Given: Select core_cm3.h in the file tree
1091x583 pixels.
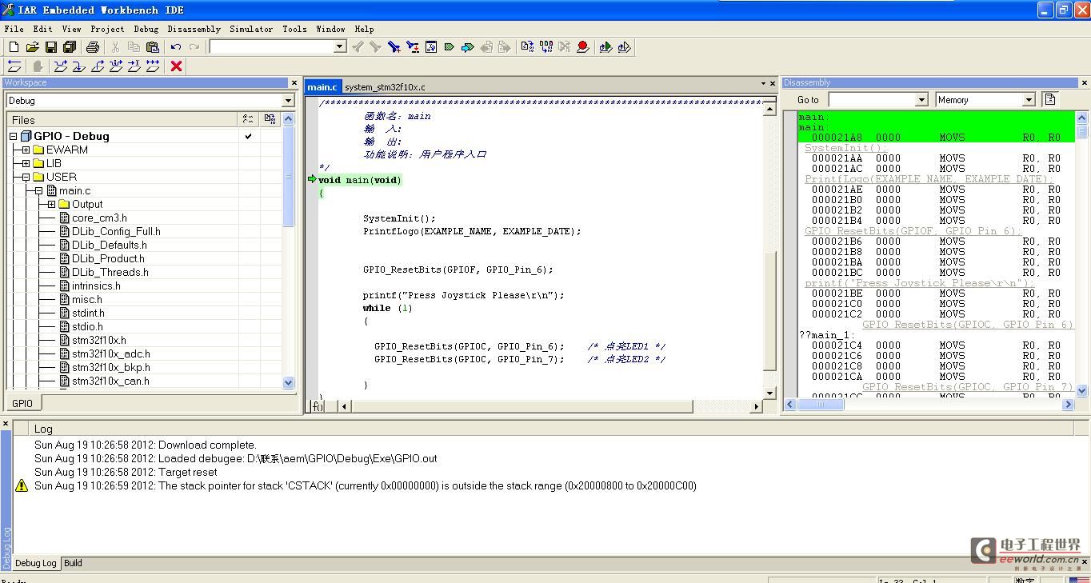Looking at the screenshot, I should pyautogui.click(x=99, y=218).
